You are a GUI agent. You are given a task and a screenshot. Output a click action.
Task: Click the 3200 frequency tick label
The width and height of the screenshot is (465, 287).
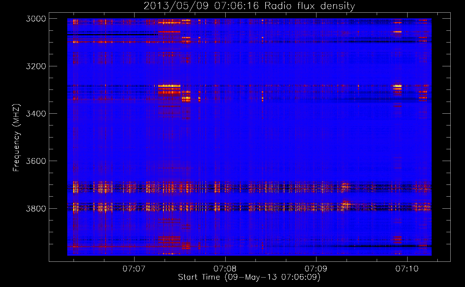coord(36,66)
